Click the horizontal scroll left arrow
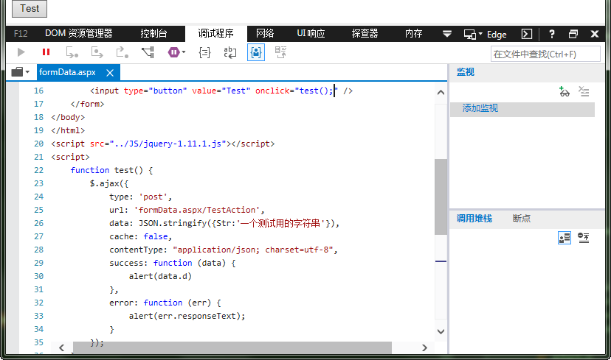 pos(61,347)
